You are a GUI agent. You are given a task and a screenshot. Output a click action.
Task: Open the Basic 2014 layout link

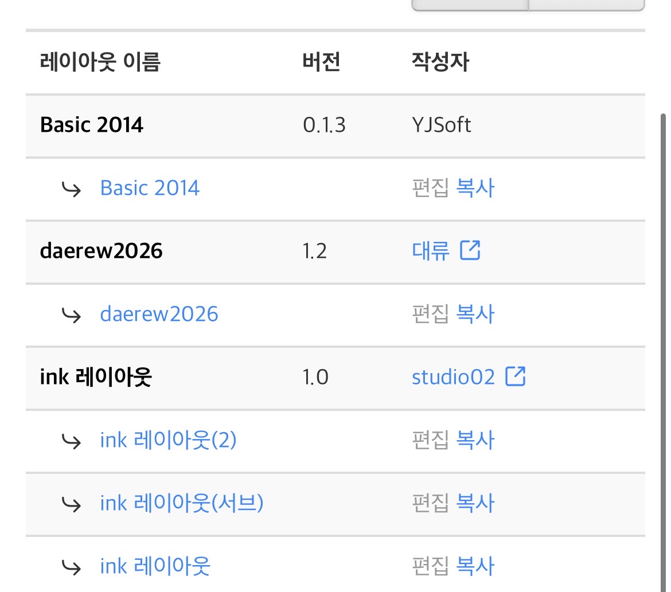150,188
